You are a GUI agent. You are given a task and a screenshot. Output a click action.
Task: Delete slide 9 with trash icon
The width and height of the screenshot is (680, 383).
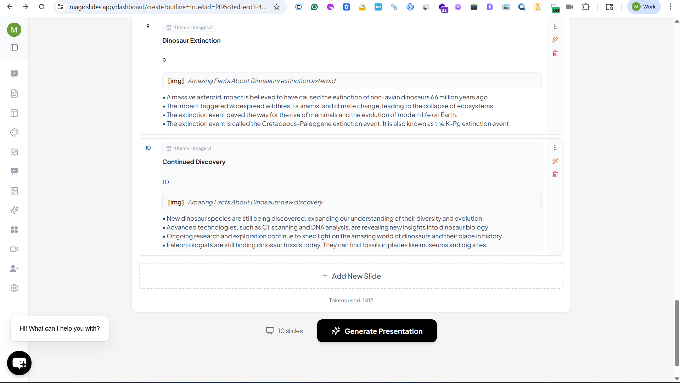555,53
